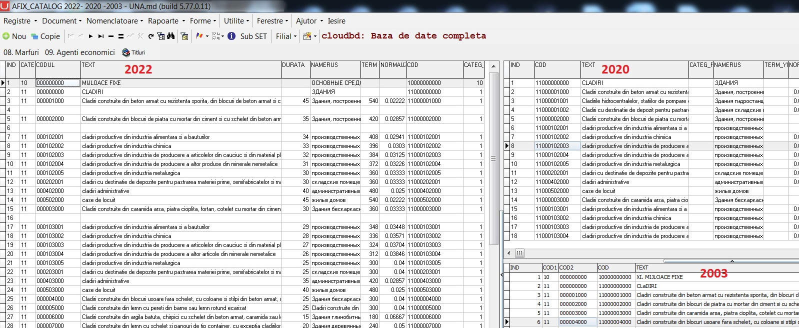Viewport: 799px width, 328px height.
Task: Click Iesire to exit
Action: [336, 21]
